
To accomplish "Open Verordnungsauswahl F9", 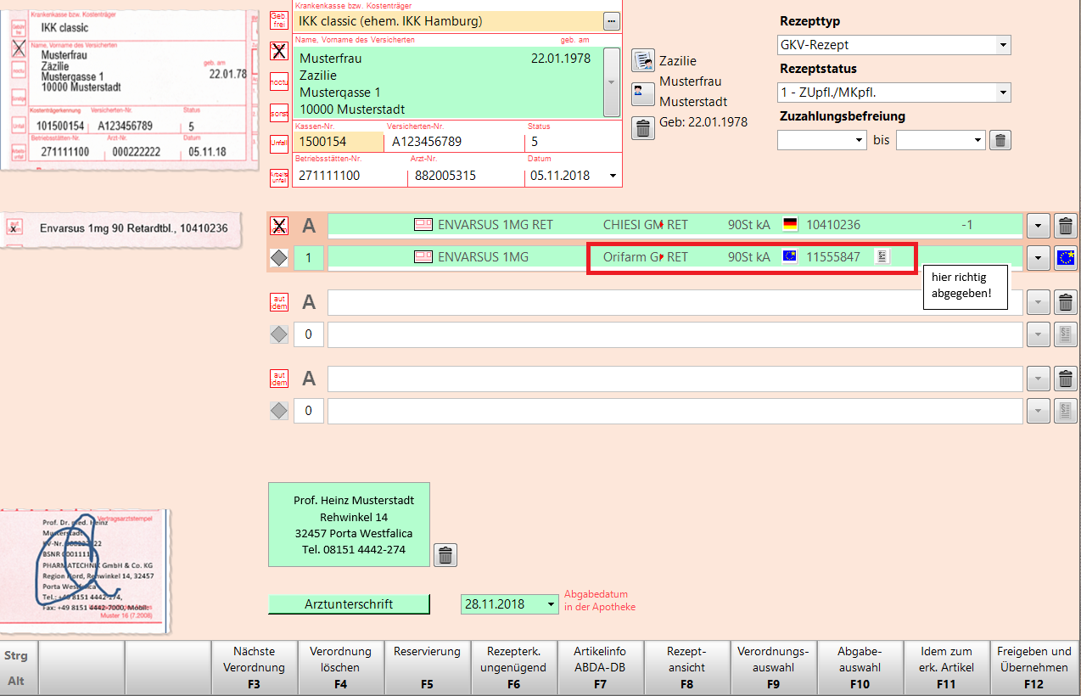I will pyautogui.click(x=773, y=667).
